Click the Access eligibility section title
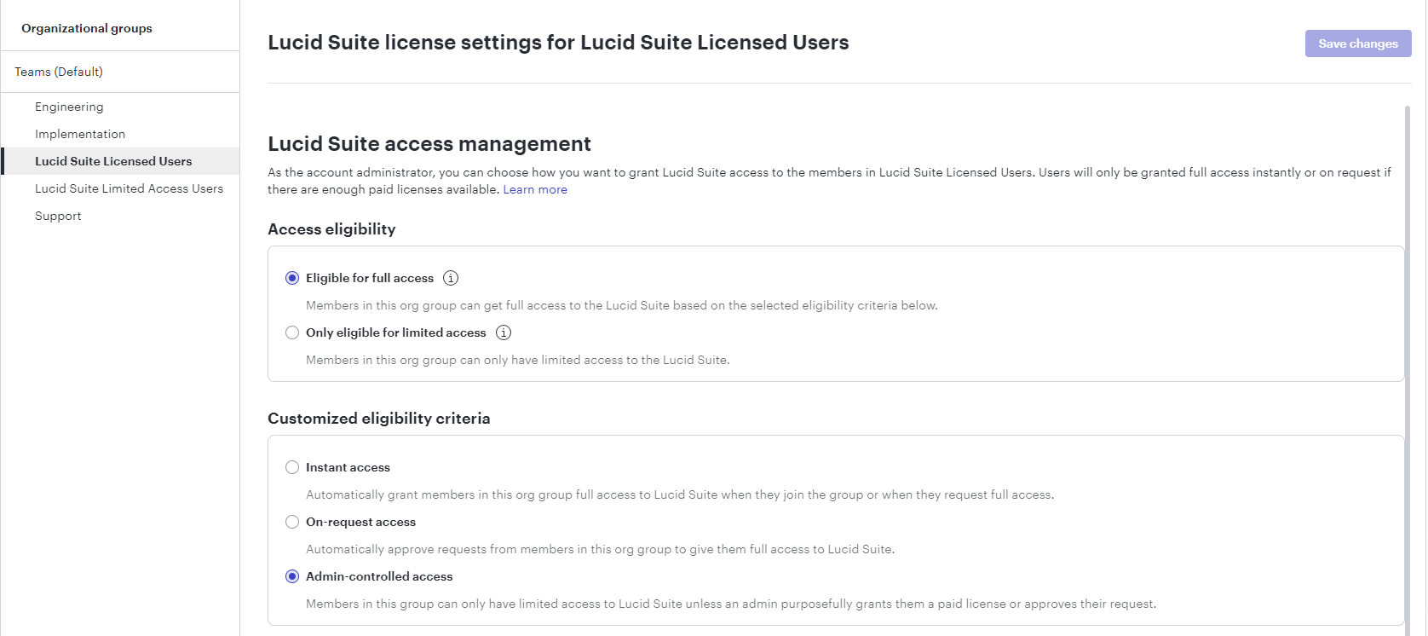This screenshot has width=1428, height=636. click(x=332, y=228)
